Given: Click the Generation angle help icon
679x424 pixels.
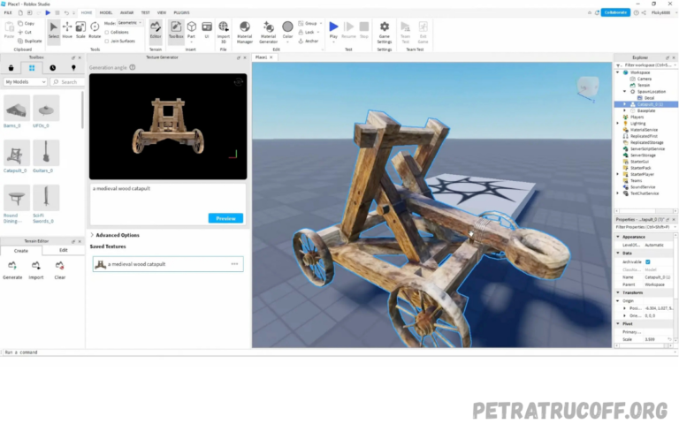Looking at the screenshot, I should click(133, 67).
